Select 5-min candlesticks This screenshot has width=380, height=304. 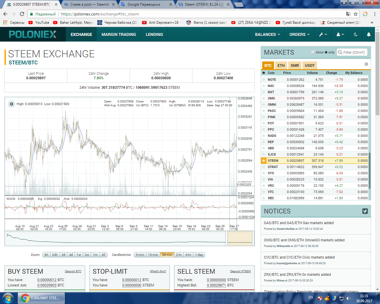pos(140,255)
